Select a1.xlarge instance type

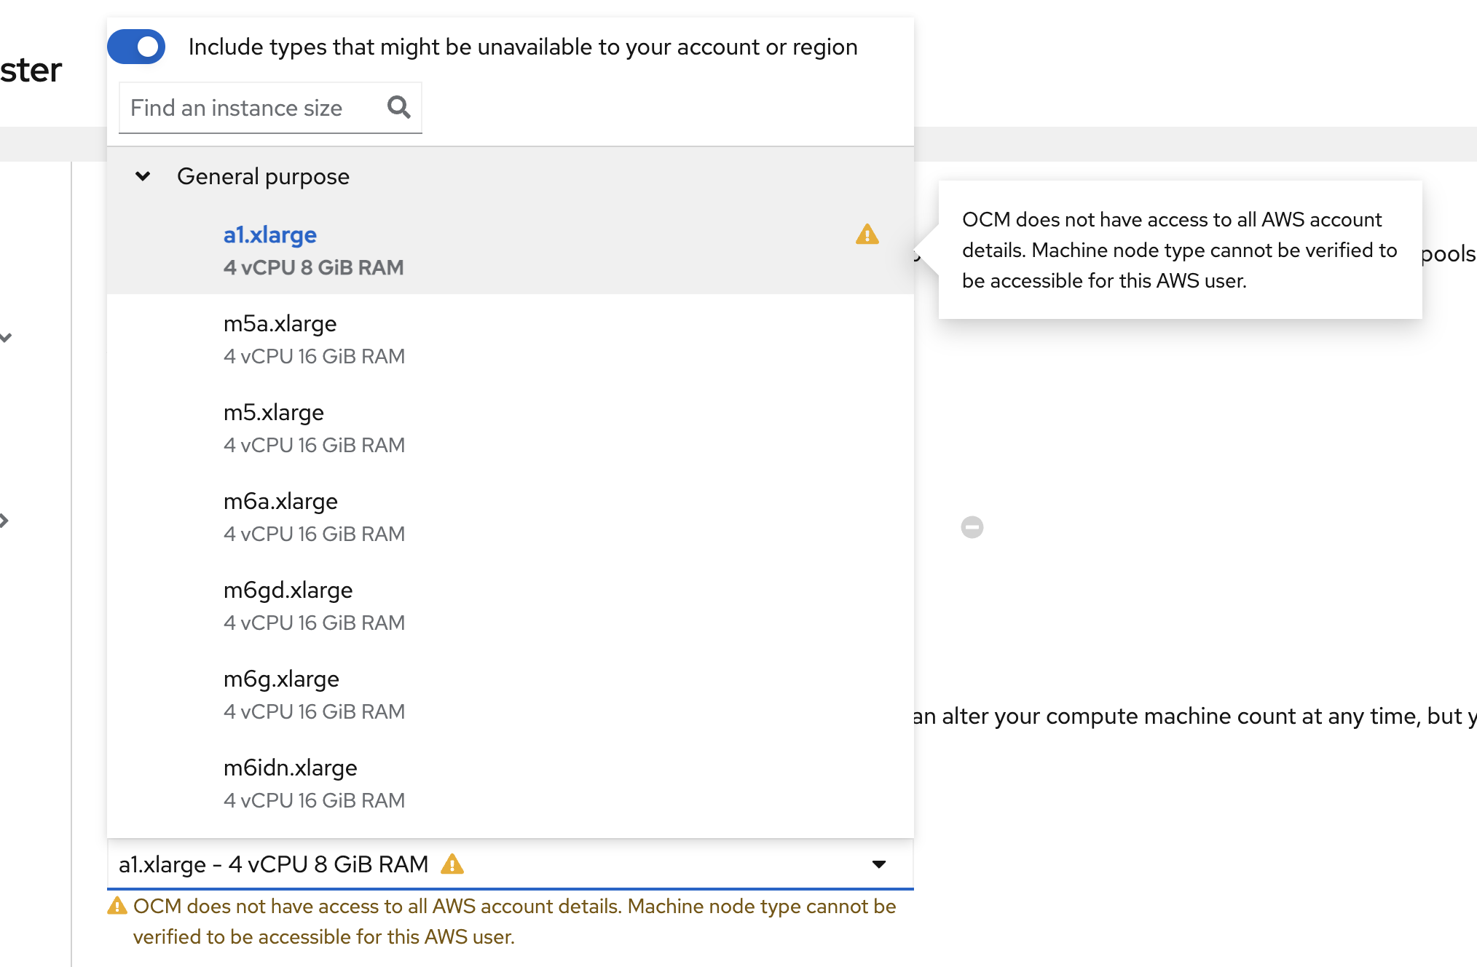270,235
